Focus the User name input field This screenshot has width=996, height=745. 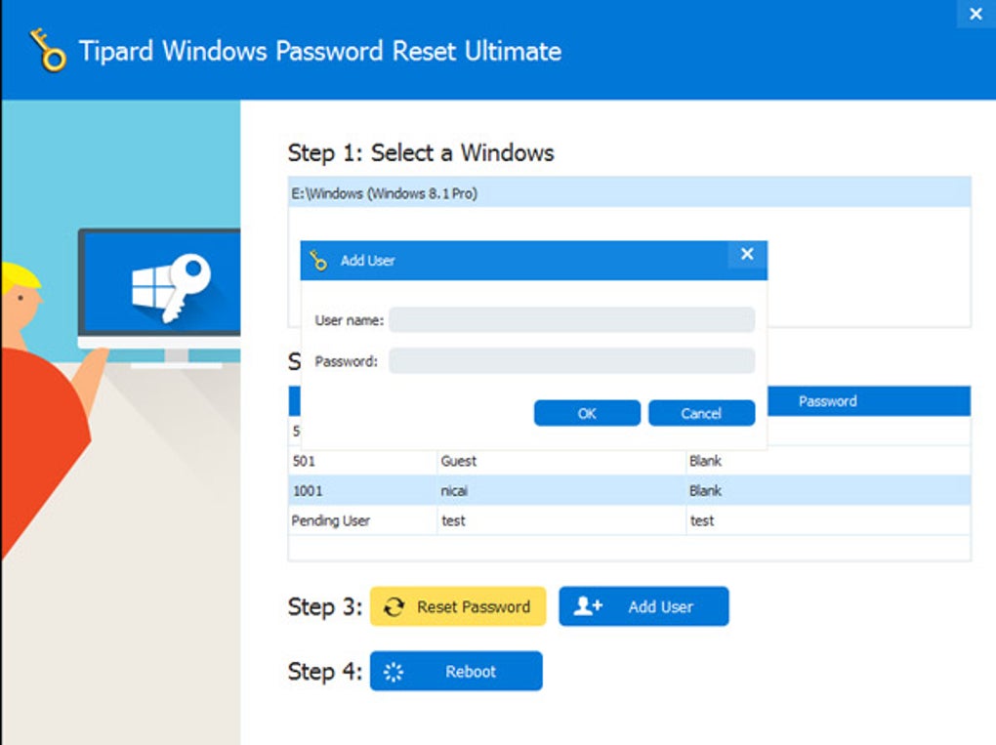(x=571, y=320)
